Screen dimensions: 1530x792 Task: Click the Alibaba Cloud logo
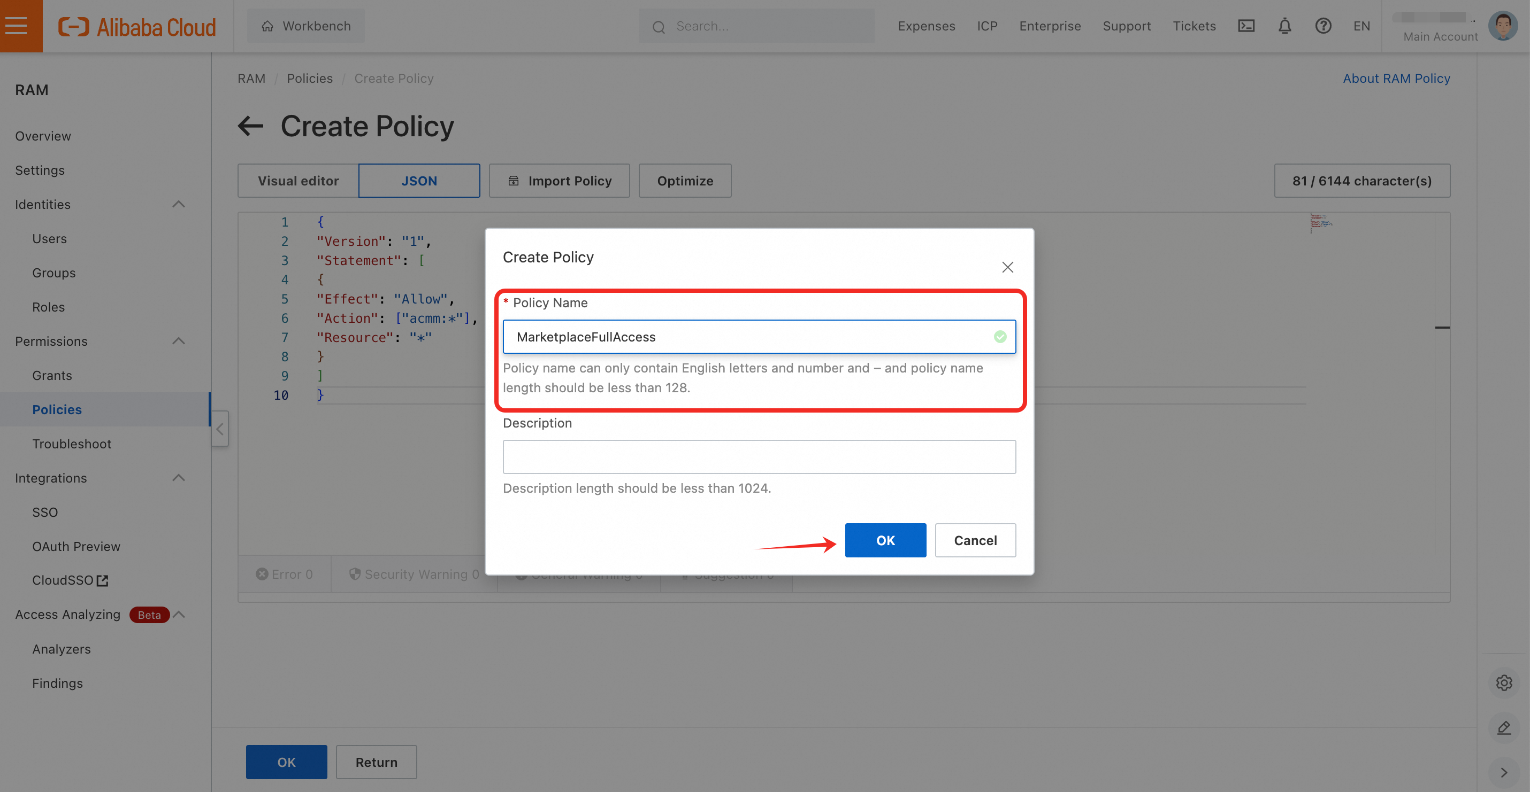pos(137,27)
